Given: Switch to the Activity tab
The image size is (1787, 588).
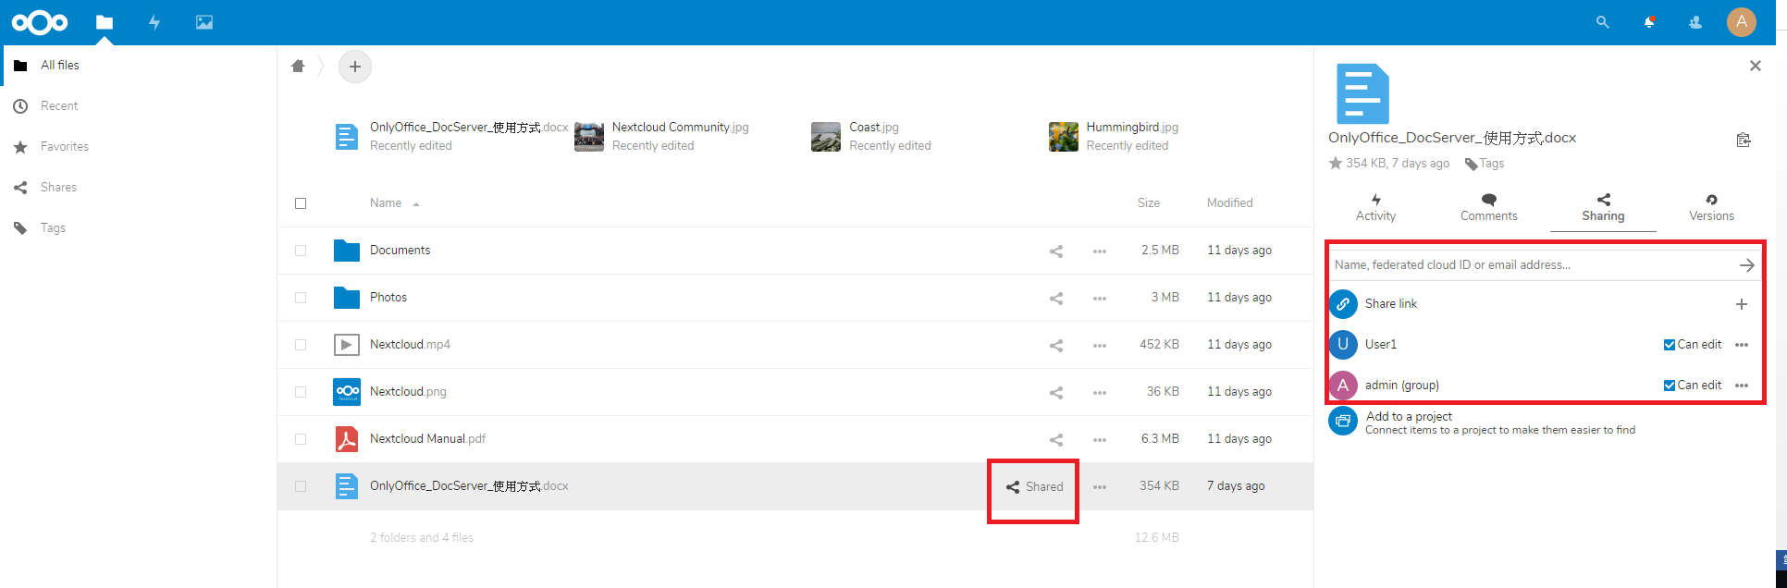Looking at the screenshot, I should pyautogui.click(x=1376, y=207).
